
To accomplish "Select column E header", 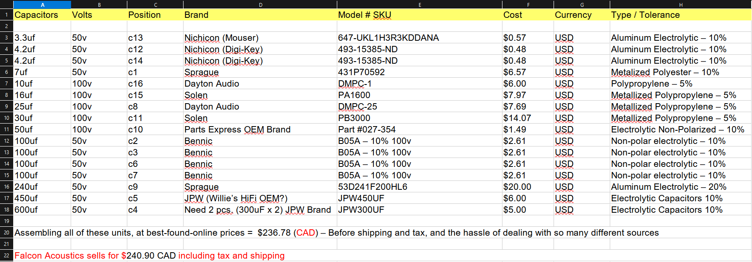I will coord(419,5).
